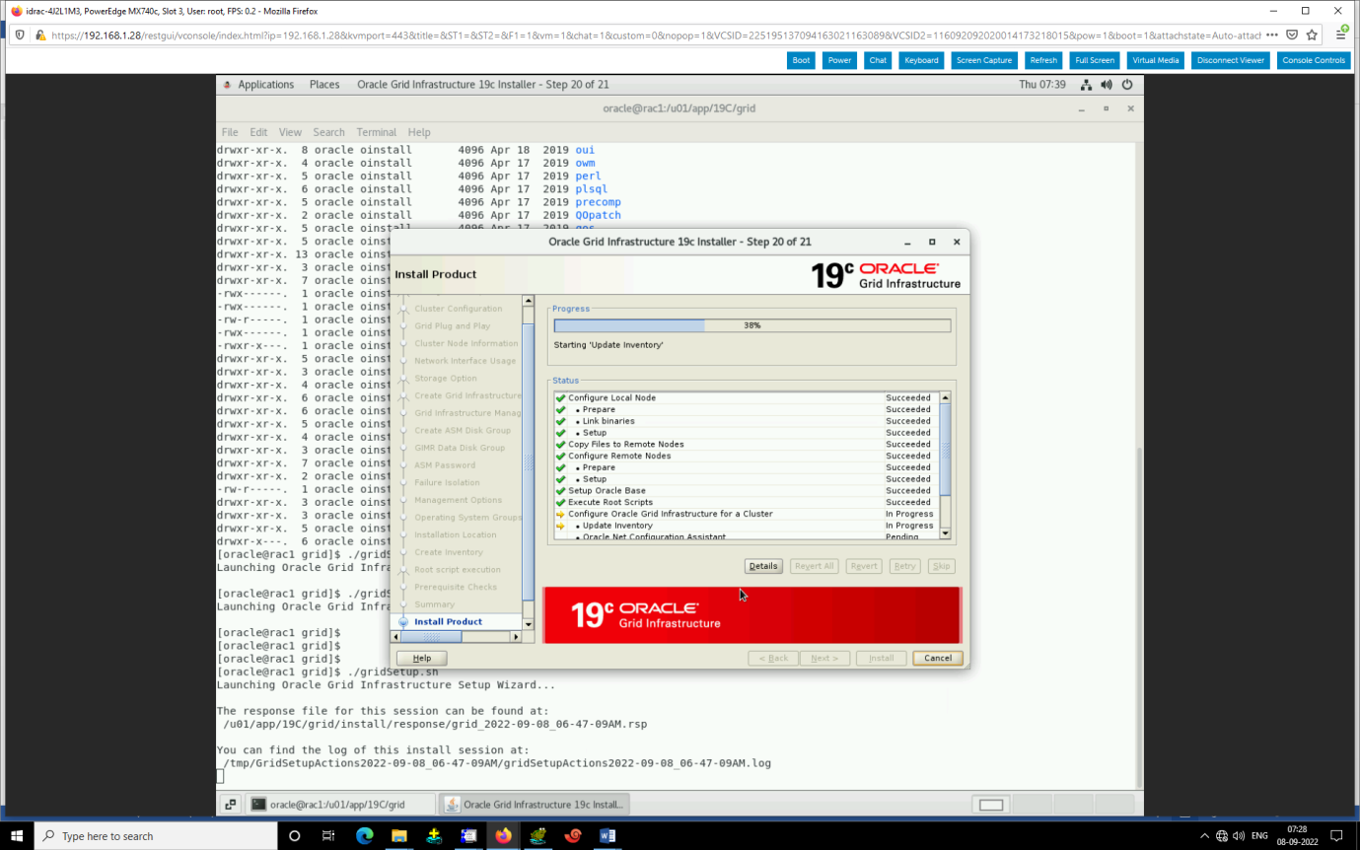This screenshot has height=850, width=1360.
Task: Click checkmark icon beside Configure Local Node
Action: pyautogui.click(x=560, y=398)
